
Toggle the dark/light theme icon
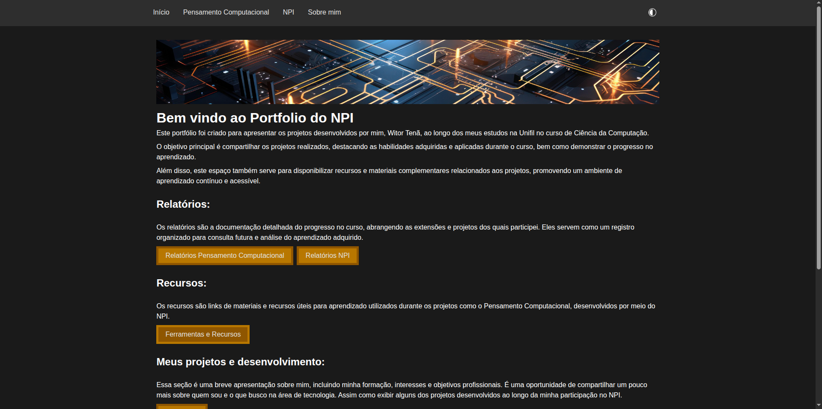coord(652,12)
